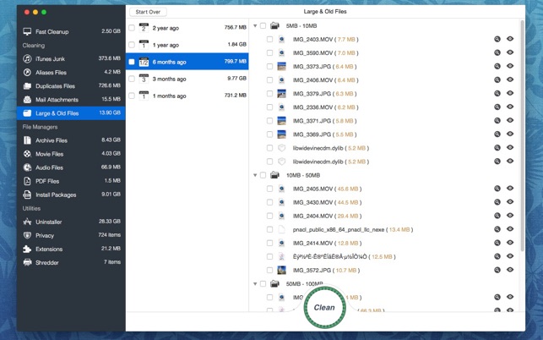Click the green Clean button
Image resolution: width=543 pixels, height=340 pixels.
point(324,307)
